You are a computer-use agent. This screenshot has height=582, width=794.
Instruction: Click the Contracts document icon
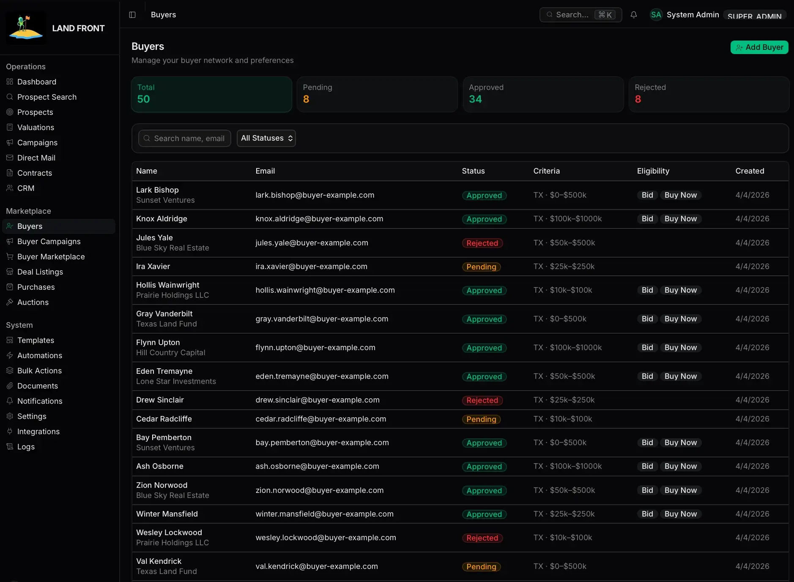point(10,173)
